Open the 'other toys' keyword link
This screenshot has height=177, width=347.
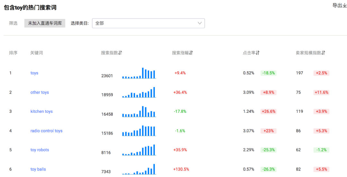(40, 93)
